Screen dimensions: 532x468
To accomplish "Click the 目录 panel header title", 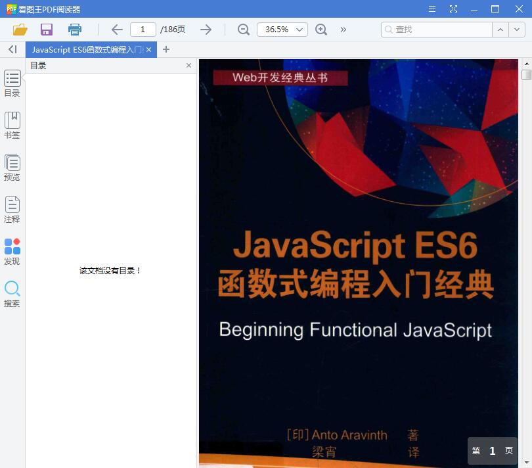I will (x=38, y=66).
